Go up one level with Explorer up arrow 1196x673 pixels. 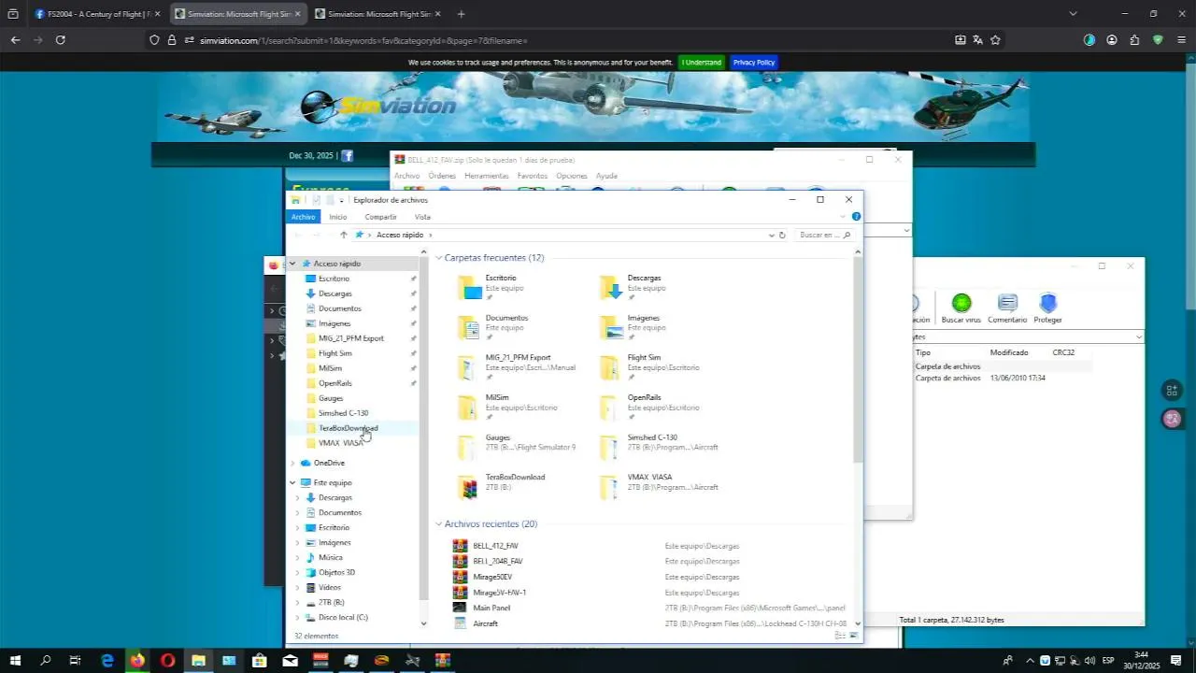point(344,235)
